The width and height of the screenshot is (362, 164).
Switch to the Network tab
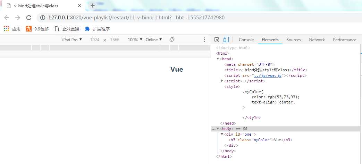coord(317,39)
